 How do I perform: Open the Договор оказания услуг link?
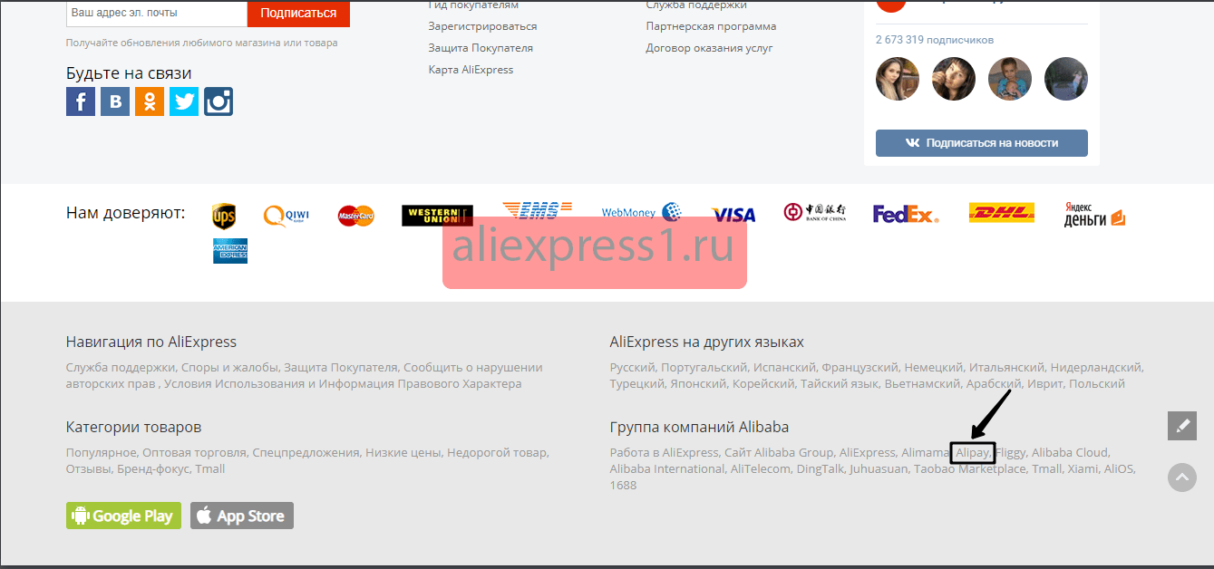coord(709,48)
